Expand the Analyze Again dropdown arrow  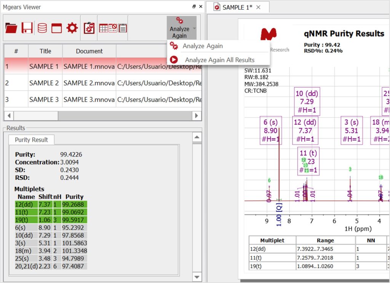point(194,29)
